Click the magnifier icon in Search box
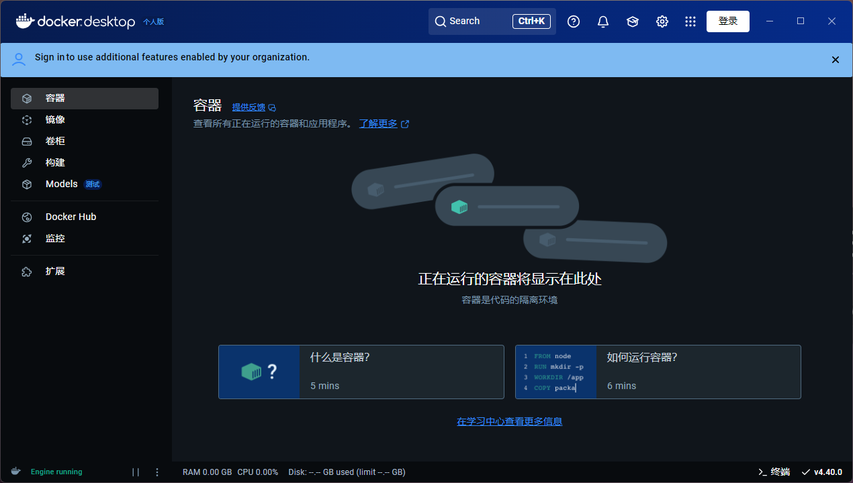This screenshot has height=483, width=853. pos(441,21)
